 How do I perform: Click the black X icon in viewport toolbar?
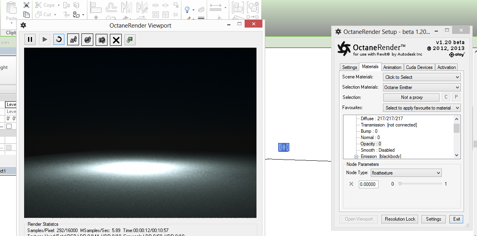pos(116,39)
